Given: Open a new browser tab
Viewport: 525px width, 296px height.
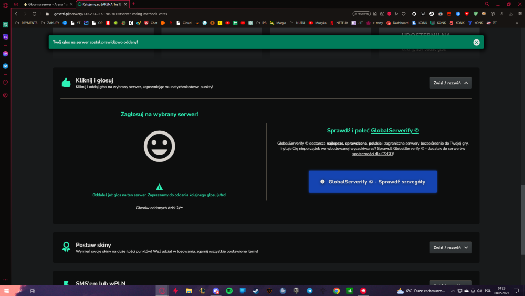Looking at the screenshot, I should pos(133,4).
